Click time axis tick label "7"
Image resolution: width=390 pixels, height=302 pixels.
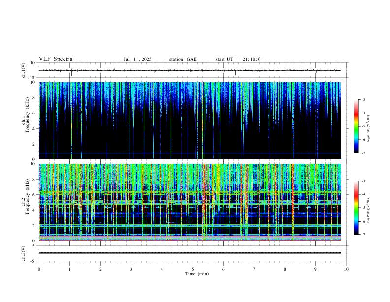tap(254, 269)
